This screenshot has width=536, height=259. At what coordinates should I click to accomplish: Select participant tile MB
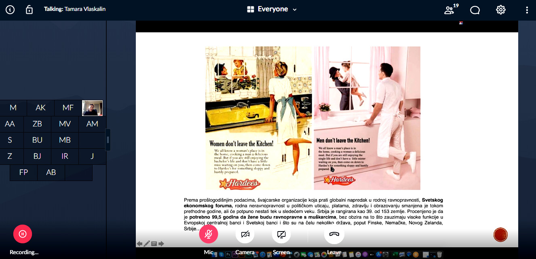click(65, 140)
